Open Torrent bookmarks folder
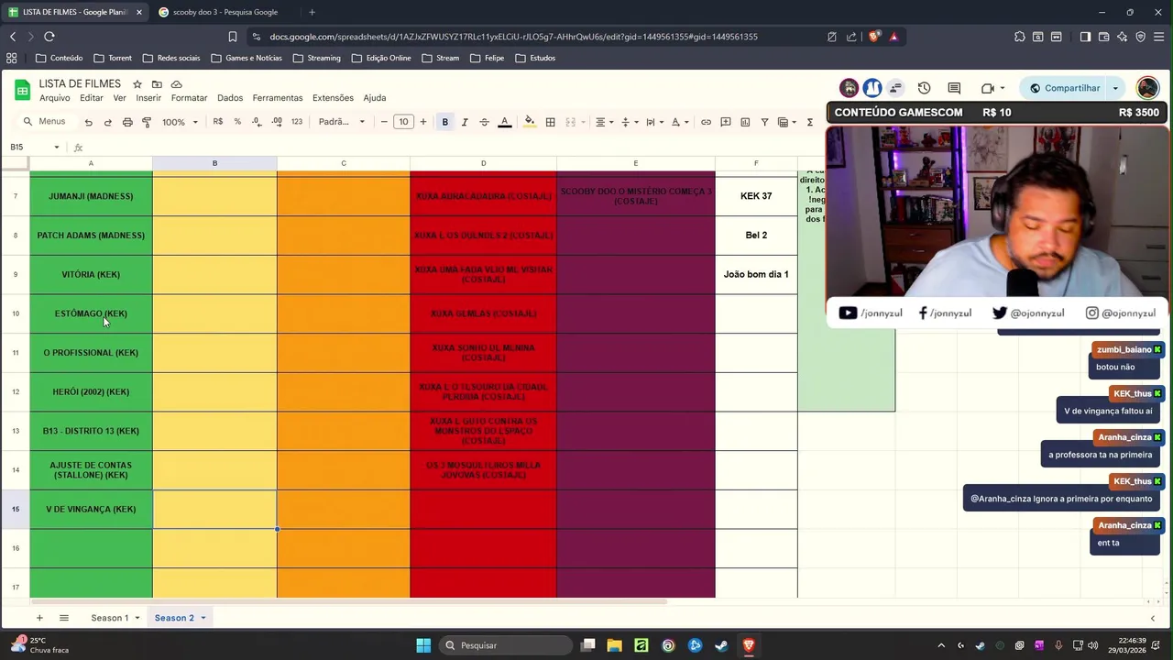 (x=113, y=58)
